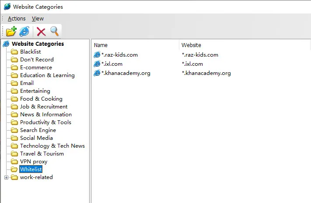Image resolution: width=311 pixels, height=203 pixels.
Task: Select the Food & Cooking category
Action: (41, 99)
